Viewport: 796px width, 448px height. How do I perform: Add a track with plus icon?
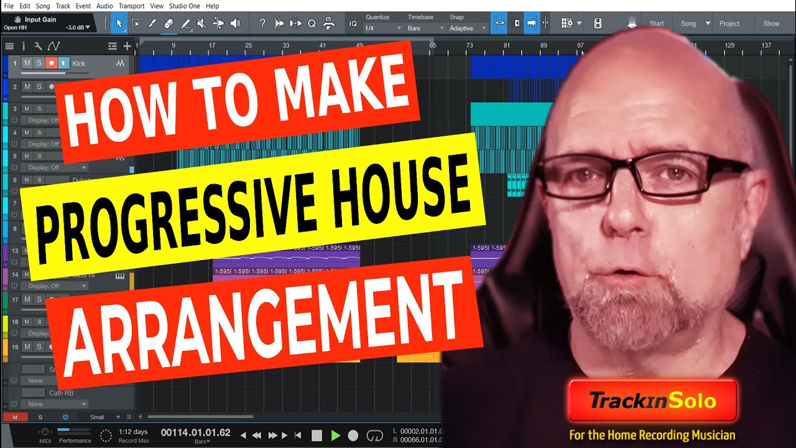click(127, 46)
